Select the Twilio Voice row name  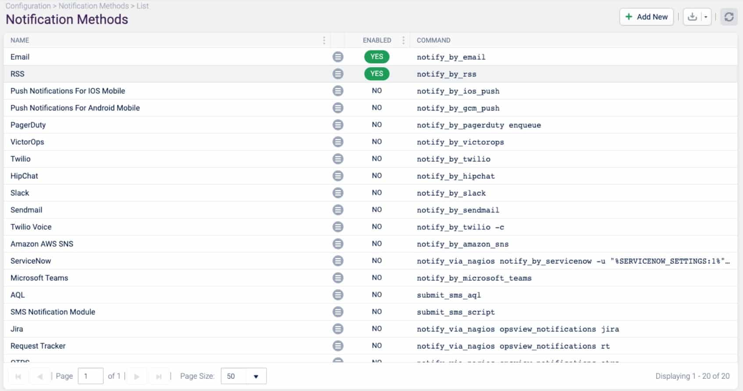point(31,227)
